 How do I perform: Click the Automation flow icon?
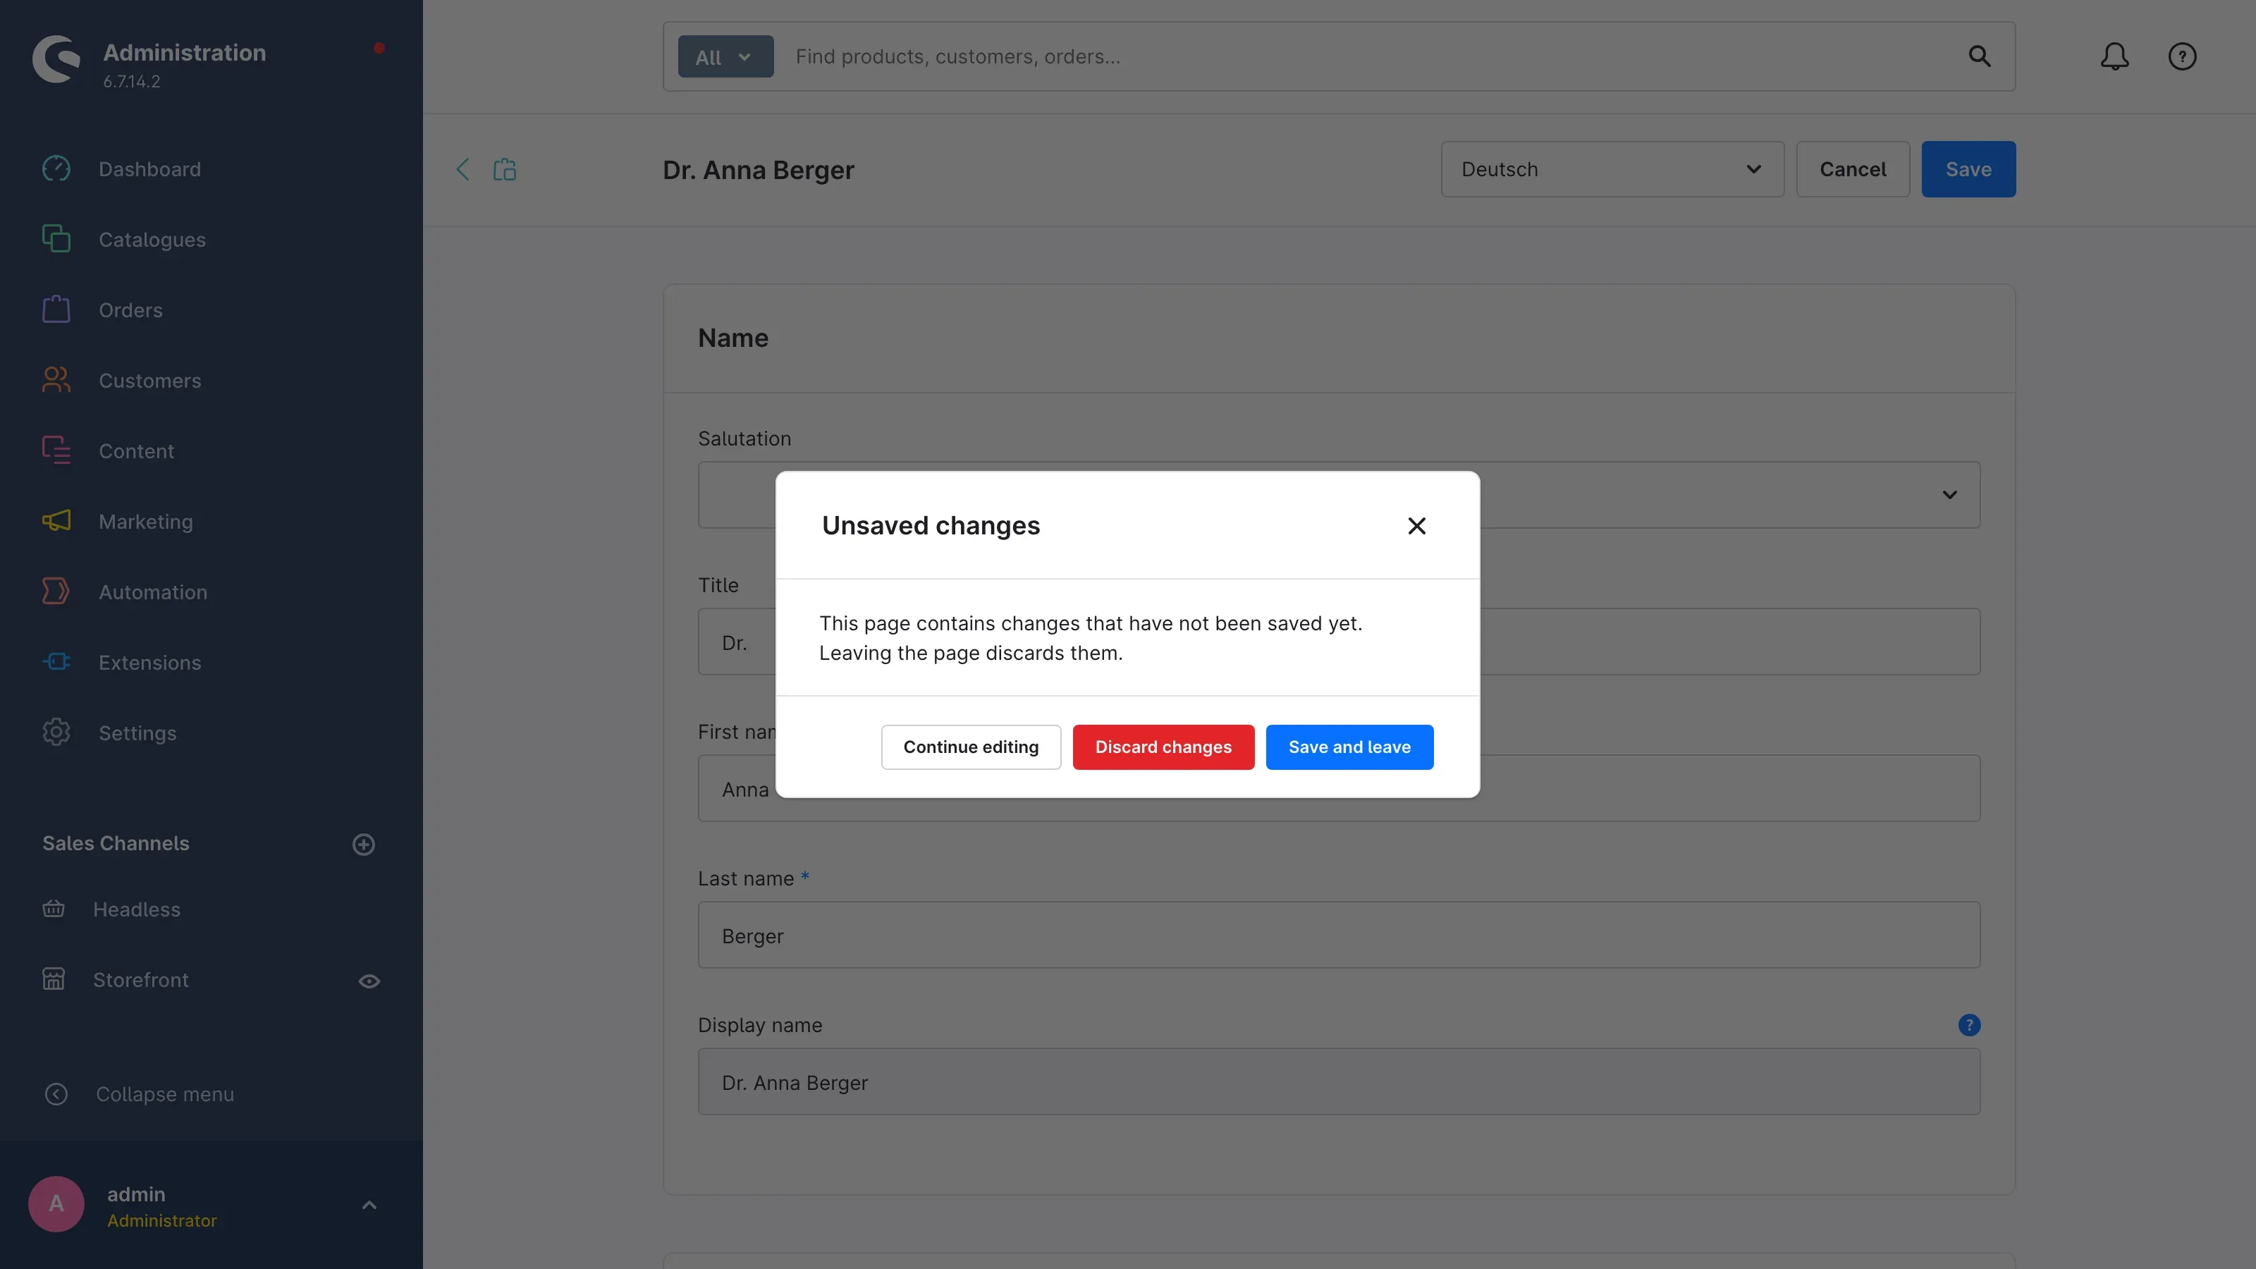point(56,591)
